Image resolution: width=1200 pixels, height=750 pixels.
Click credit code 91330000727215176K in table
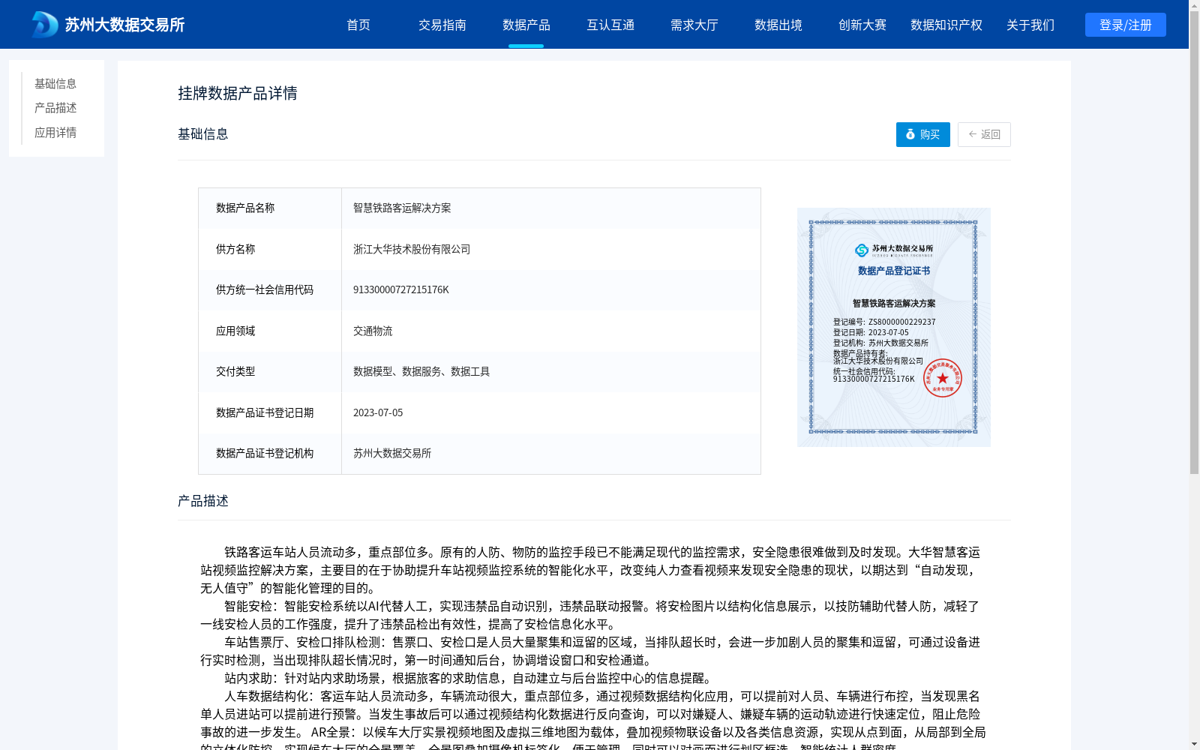401,289
